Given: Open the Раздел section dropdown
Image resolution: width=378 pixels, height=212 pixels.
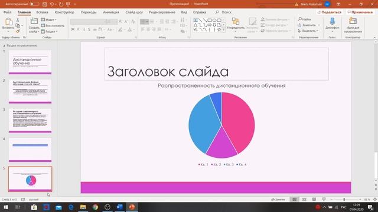Looking at the screenshot, I should point(50,31).
